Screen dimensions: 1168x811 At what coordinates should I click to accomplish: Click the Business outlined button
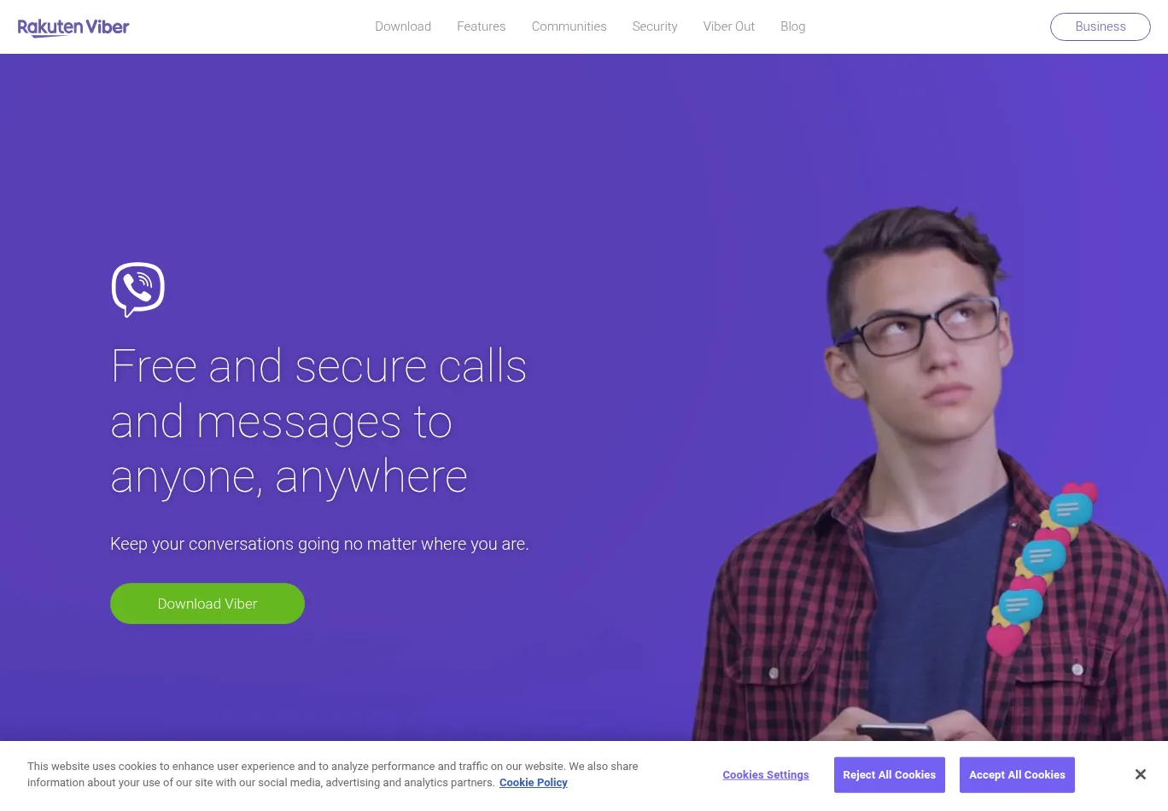pos(1101,26)
